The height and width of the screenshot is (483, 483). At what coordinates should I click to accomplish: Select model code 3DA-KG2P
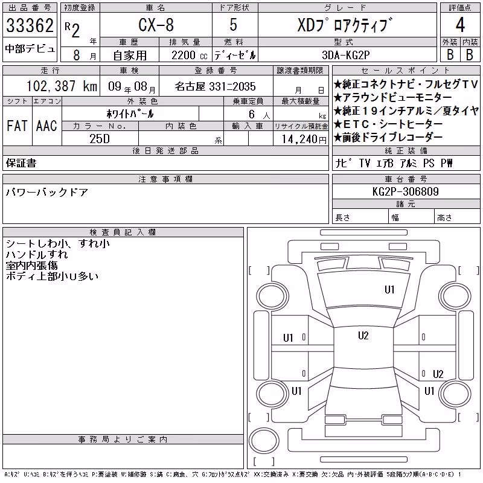pyautogui.click(x=345, y=55)
